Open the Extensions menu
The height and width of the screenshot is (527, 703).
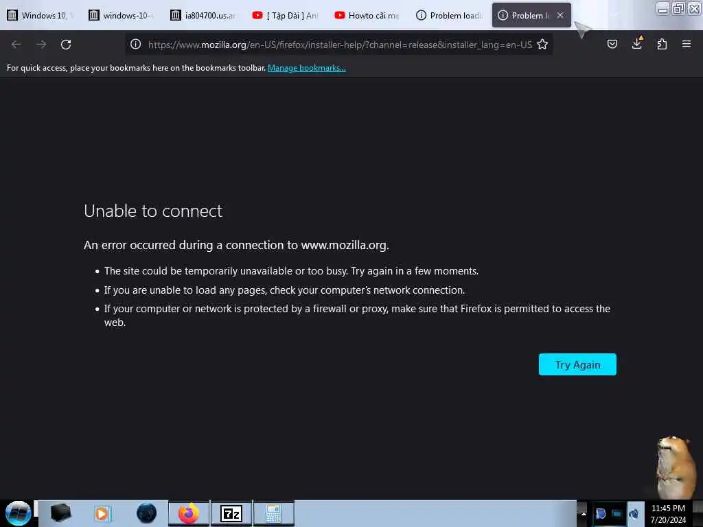662,44
